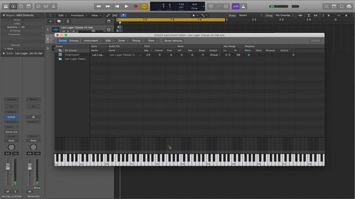Open the Tracks area Functions menu
355x199 pixels.
pyautogui.click(x=79, y=15)
